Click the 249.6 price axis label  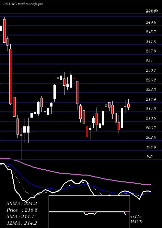coord(151,22)
